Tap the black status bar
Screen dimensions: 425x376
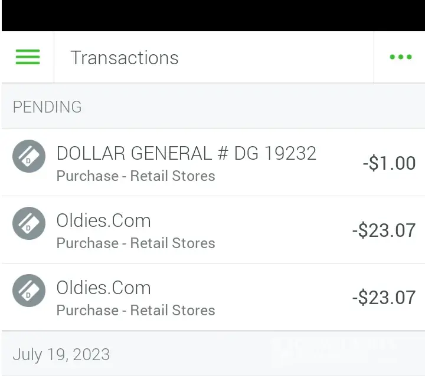212,15
